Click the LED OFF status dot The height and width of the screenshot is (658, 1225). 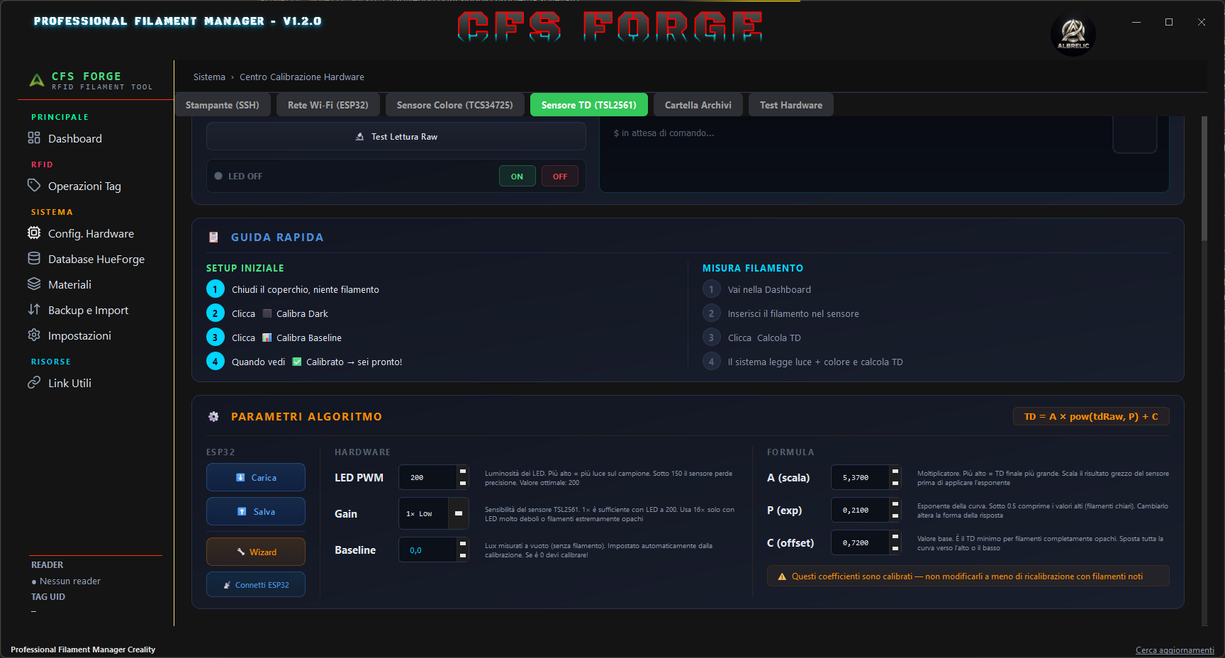coord(218,176)
